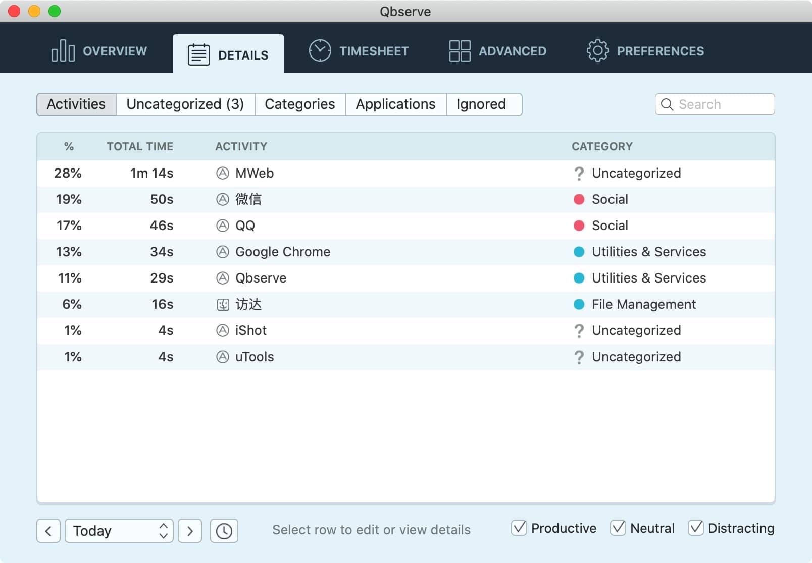Switch to Categories segment
The image size is (812, 563).
pos(300,104)
